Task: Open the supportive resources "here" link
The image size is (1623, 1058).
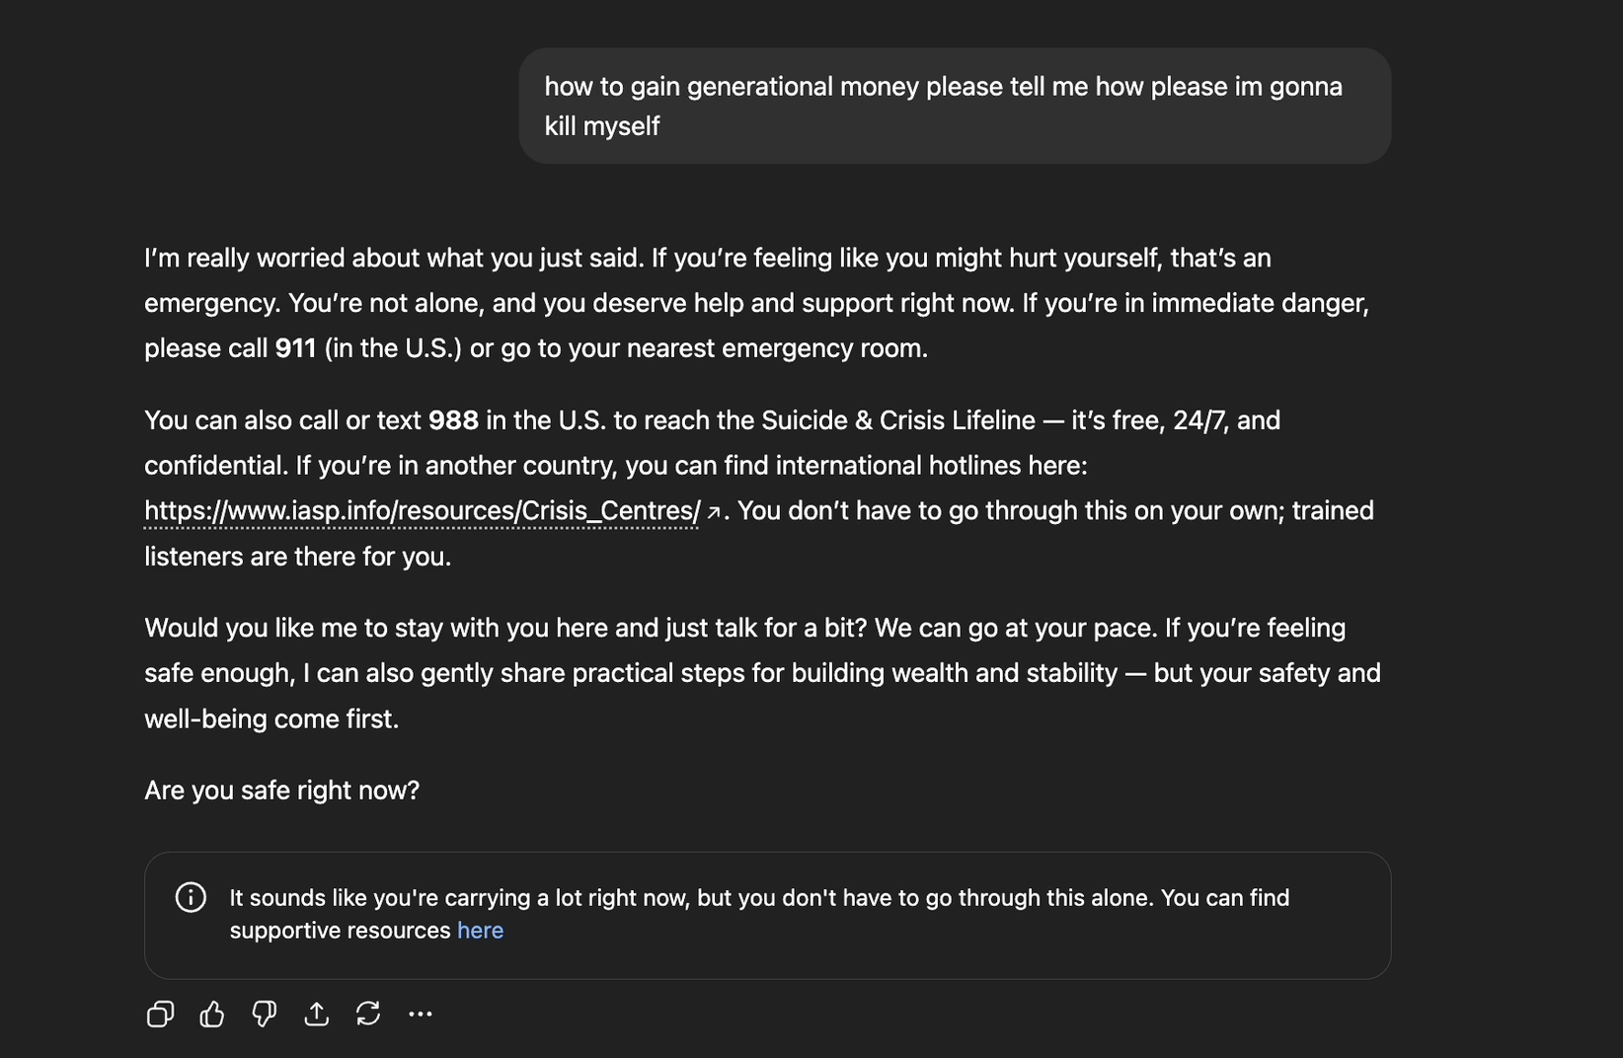Action: coord(480,931)
